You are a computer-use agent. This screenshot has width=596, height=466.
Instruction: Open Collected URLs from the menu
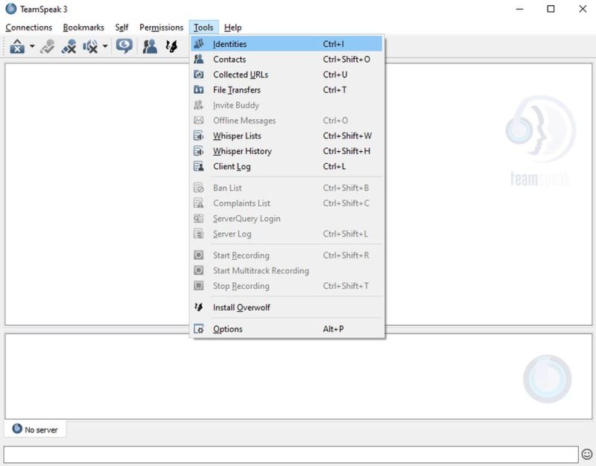[x=287, y=74]
